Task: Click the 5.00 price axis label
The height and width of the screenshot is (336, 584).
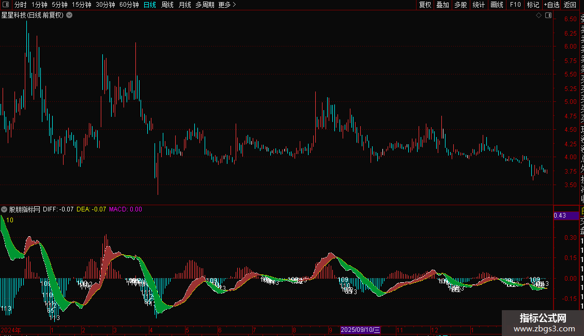Action: 570,102
